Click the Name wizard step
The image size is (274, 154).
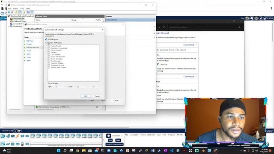(x=29, y=61)
